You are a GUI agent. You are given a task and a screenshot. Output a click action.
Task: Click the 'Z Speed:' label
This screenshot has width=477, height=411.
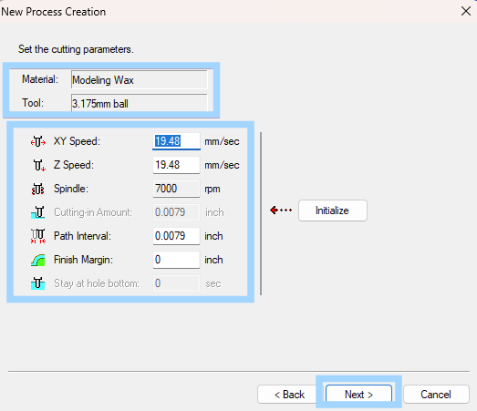(x=74, y=165)
